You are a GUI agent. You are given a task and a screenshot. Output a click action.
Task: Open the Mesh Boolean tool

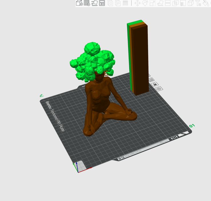[x=176, y=3]
